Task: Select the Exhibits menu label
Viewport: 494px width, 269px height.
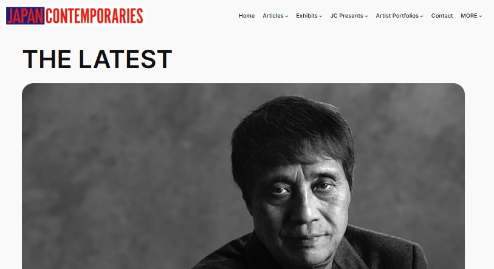Action: click(307, 16)
